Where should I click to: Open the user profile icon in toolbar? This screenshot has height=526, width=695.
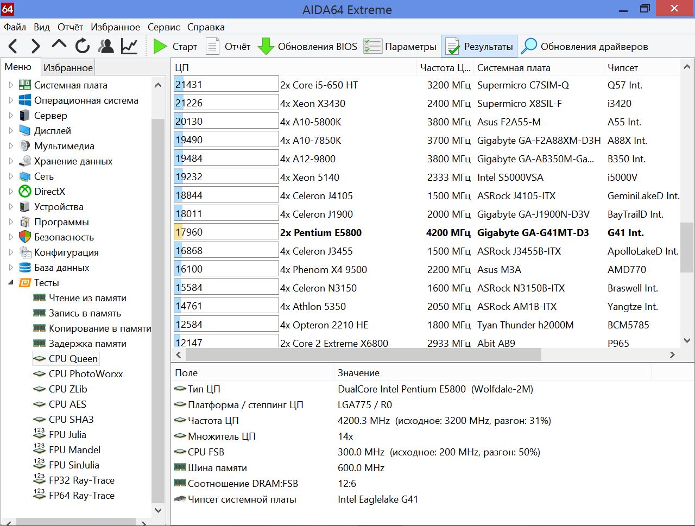coord(106,46)
